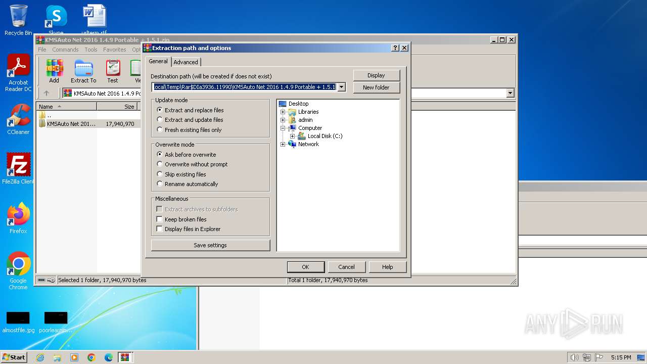The image size is (647, 364).
Task: Select the FileZilla Client desktop icon
Action: (18, 169)
